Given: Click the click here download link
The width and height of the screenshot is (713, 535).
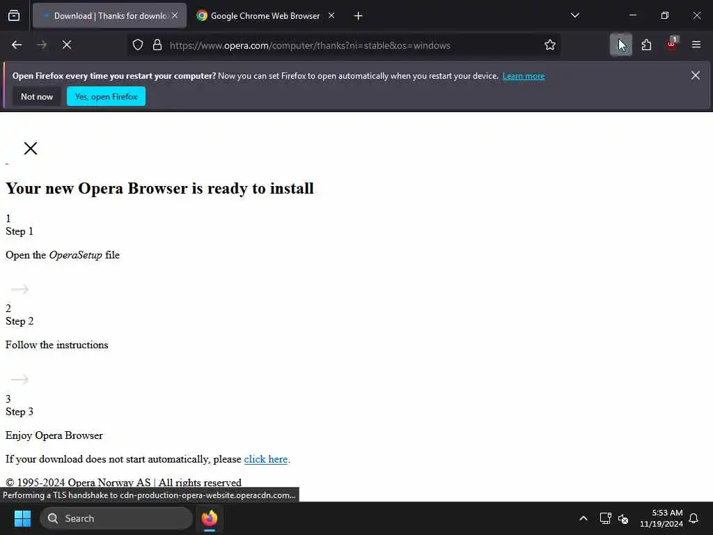Looking at the screenshot, I should [x=265, y=459].
